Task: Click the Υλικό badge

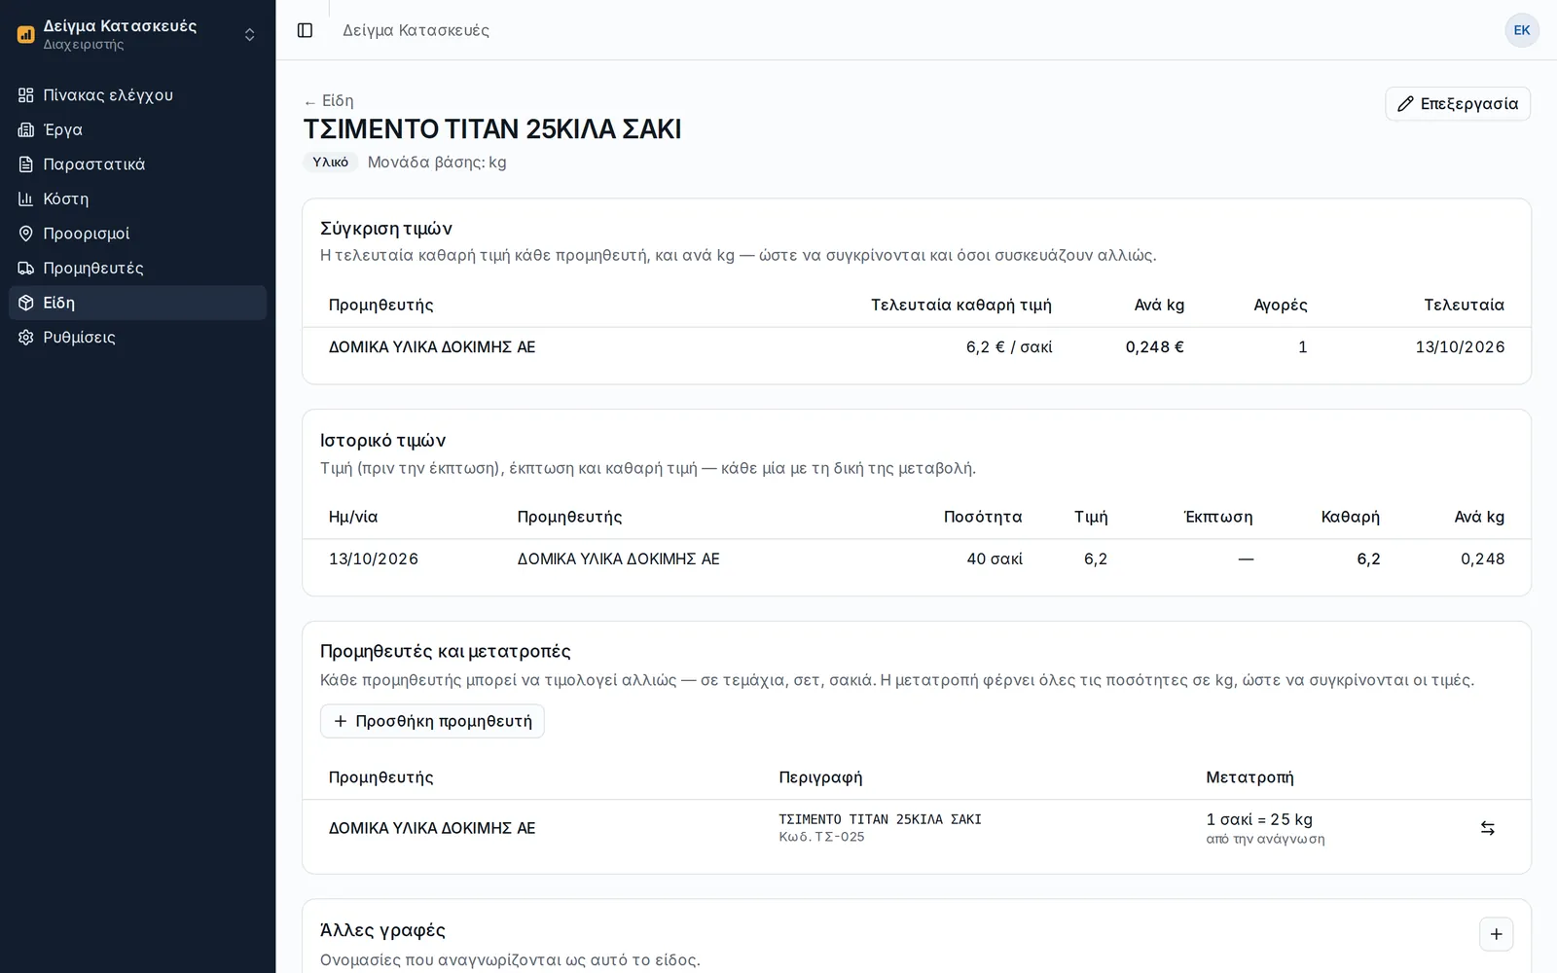Action: pyautogui.click(x=330, y=162)
